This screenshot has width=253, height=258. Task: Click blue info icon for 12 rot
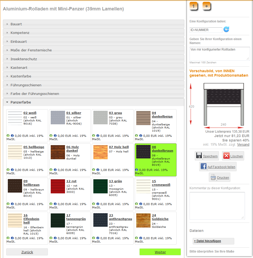pos(55,204)
